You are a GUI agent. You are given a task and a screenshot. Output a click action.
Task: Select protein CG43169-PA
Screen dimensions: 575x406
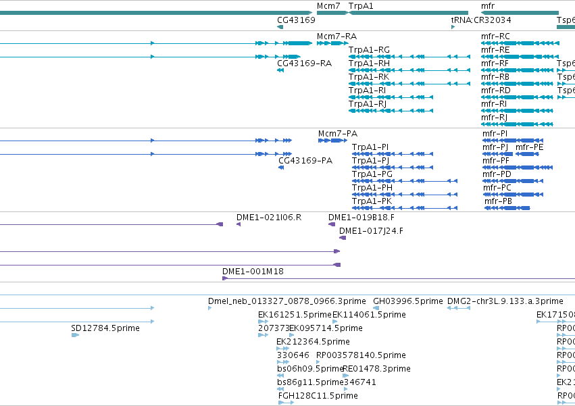[305, 161]
